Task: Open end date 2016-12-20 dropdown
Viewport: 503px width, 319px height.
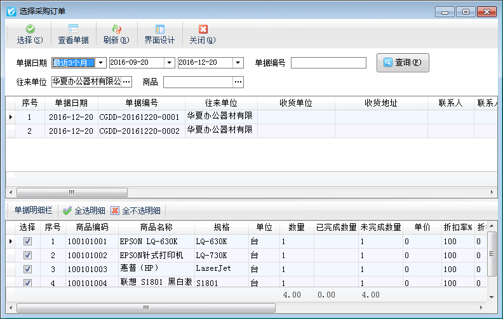Action: tap(238, 63)
